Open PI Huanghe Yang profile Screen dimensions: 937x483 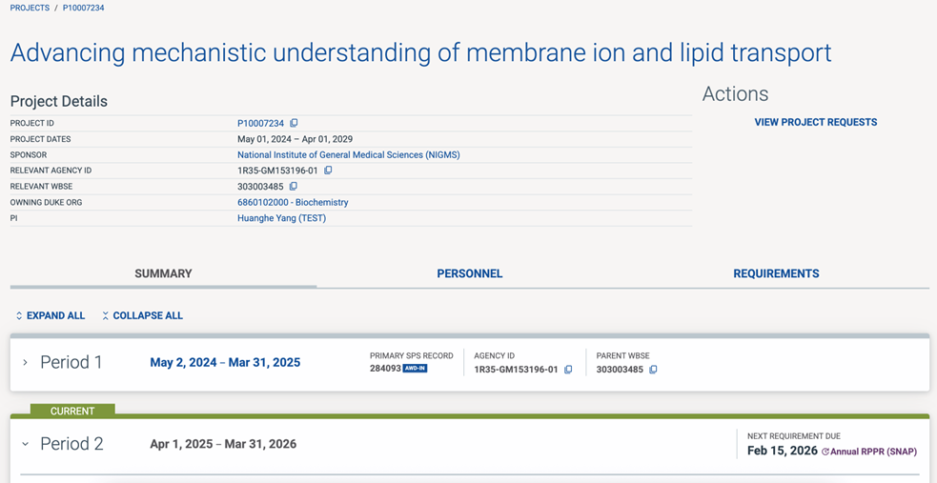[x=281, y=218]
